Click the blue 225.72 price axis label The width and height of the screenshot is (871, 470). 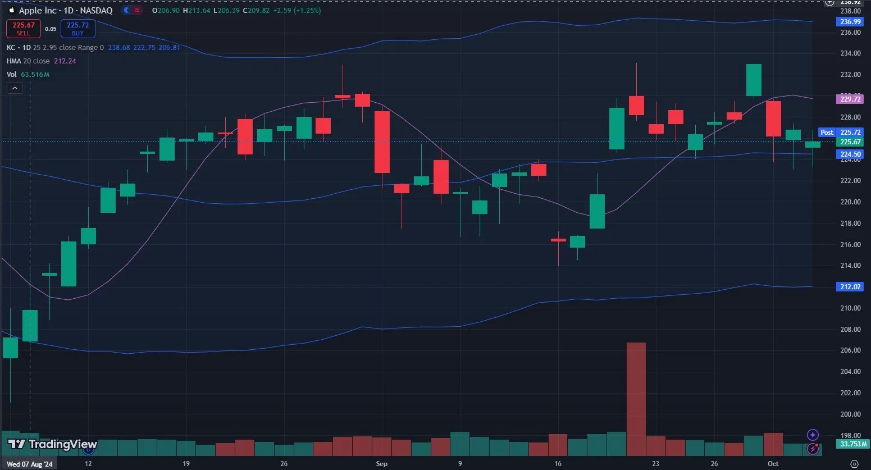850,133
